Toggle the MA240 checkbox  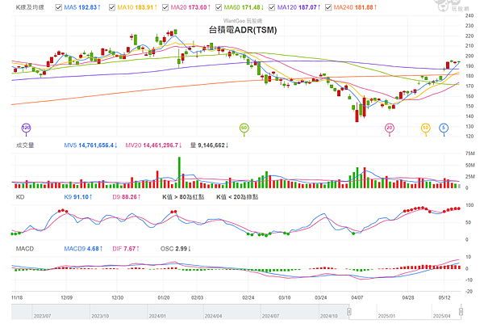pyautogui.click(x=328, y=7)
